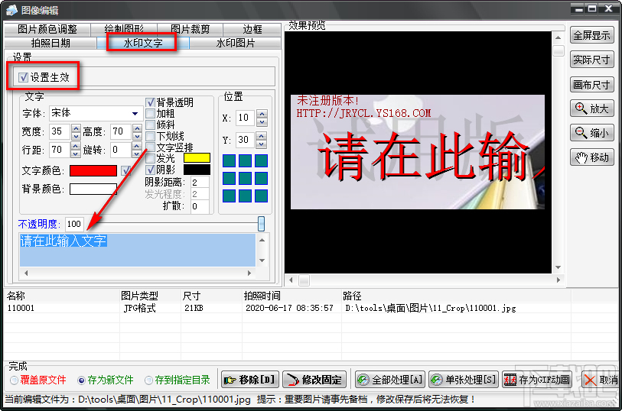
Task: Switch to the 水印图片 tab
Action: 236,43
